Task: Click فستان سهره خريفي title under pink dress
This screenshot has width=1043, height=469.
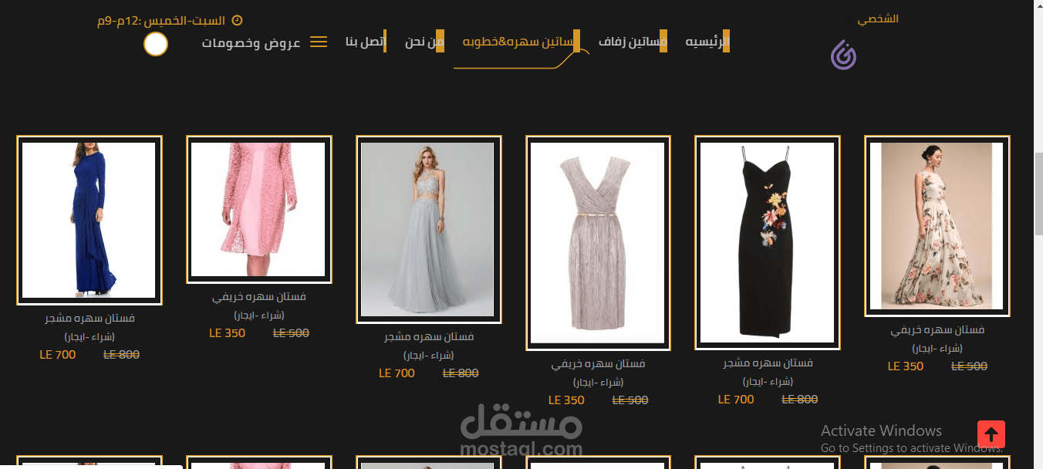Action: [259, 296]
